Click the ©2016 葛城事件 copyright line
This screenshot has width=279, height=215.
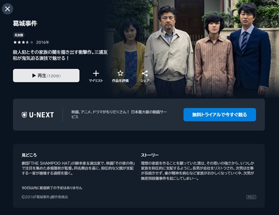[45, 197]
